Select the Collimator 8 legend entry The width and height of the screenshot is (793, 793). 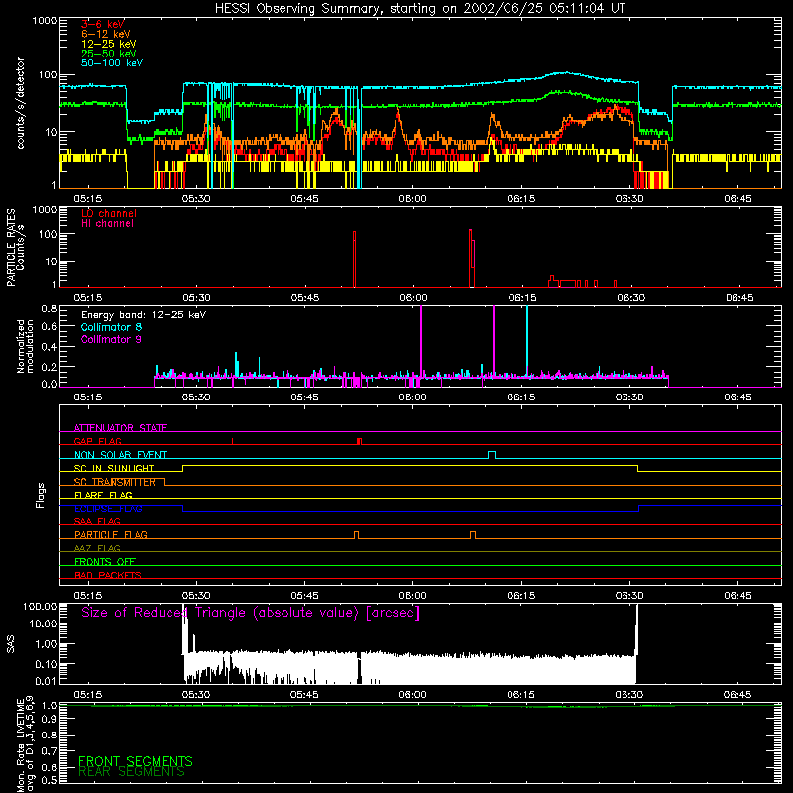[111, 327]
